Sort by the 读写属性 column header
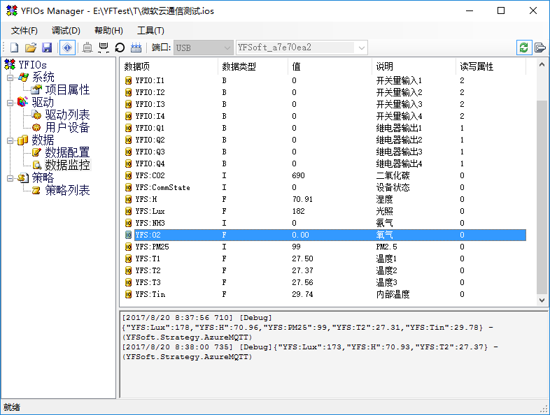 click(x=491, y=66)
